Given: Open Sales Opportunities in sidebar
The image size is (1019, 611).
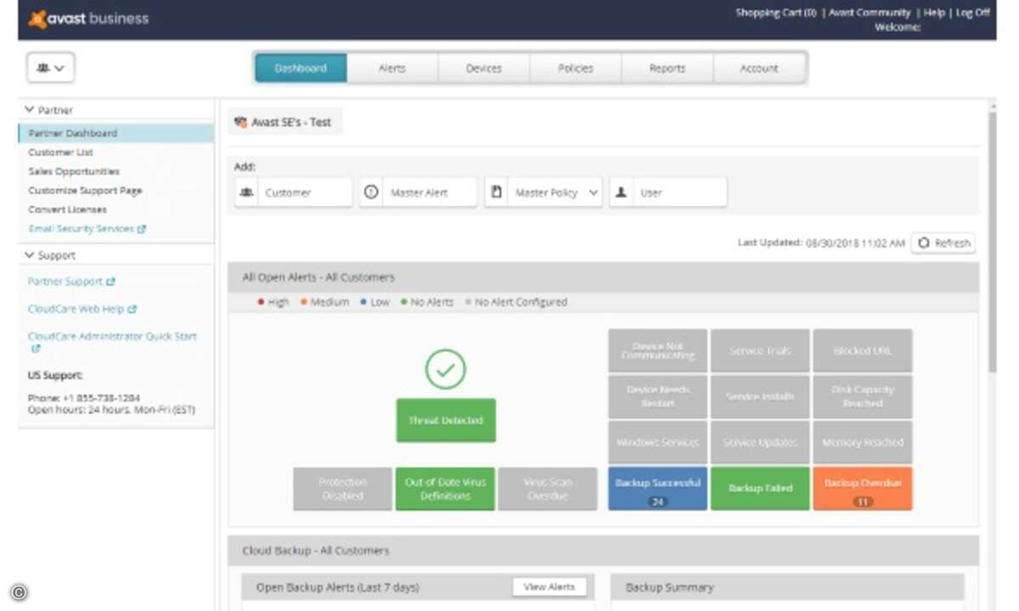Looking at the screenshot, I should pyautogui.click(x=74, y=171).
